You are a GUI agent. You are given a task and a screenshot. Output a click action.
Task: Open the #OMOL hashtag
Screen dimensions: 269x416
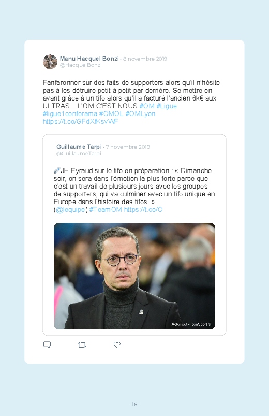coord(111,114)
